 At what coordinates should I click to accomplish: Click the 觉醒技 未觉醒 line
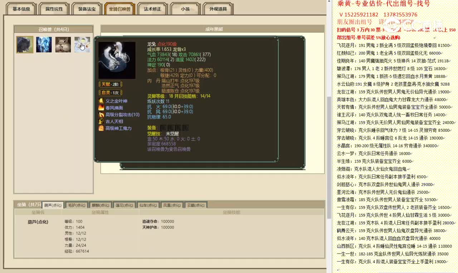pyautogui.click(x=163, y=133)
